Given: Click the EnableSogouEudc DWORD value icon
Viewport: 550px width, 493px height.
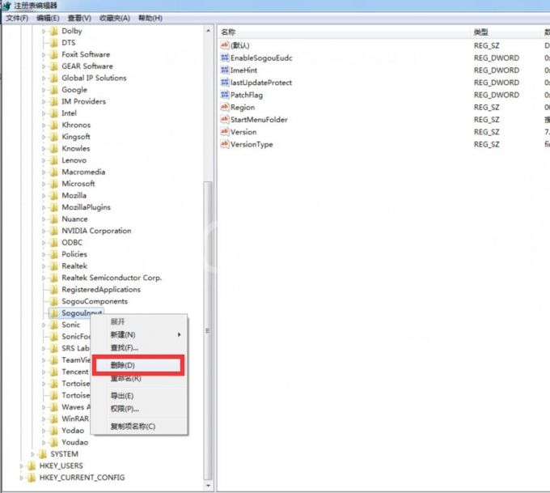Looking at the screenshot, I should click(225, 57).
